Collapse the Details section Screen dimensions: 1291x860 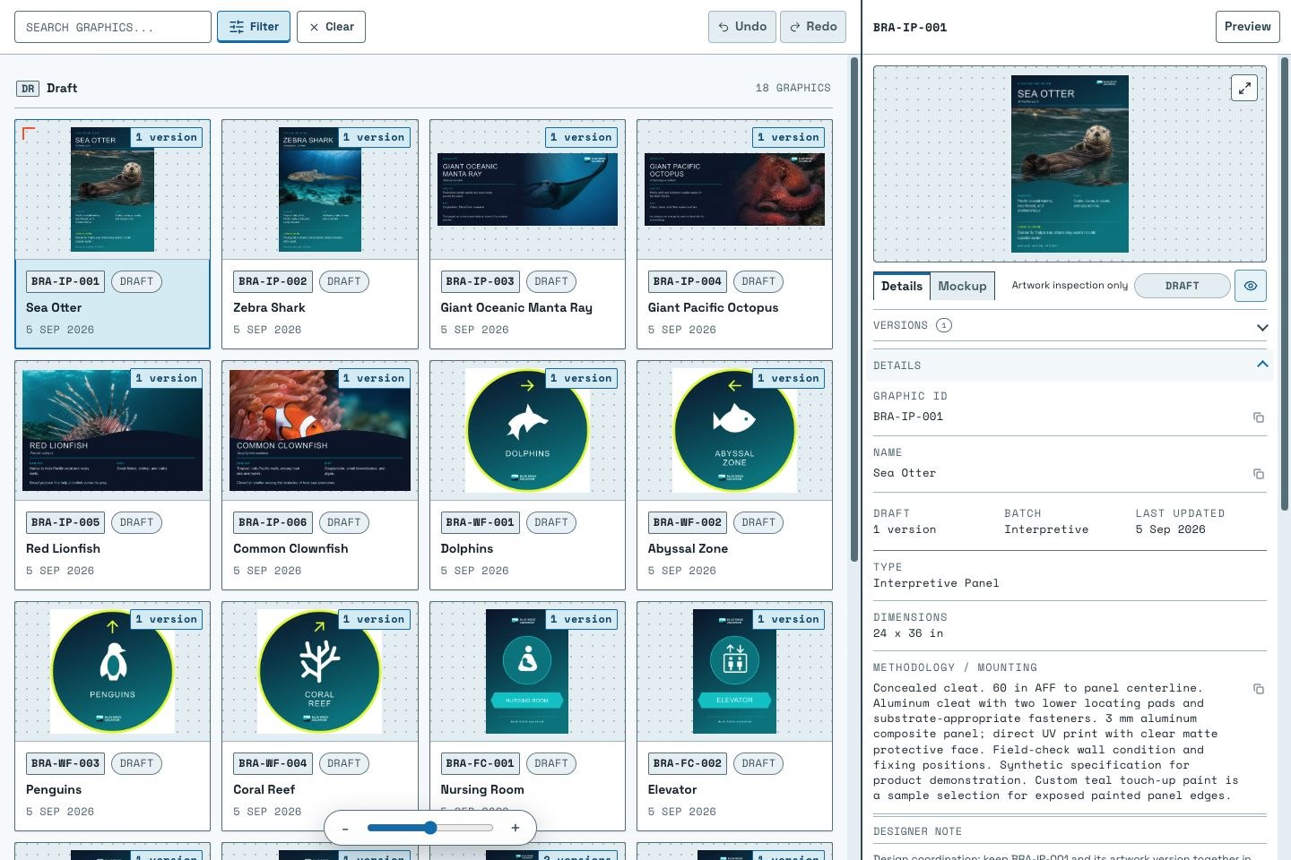click(1070, 365)
